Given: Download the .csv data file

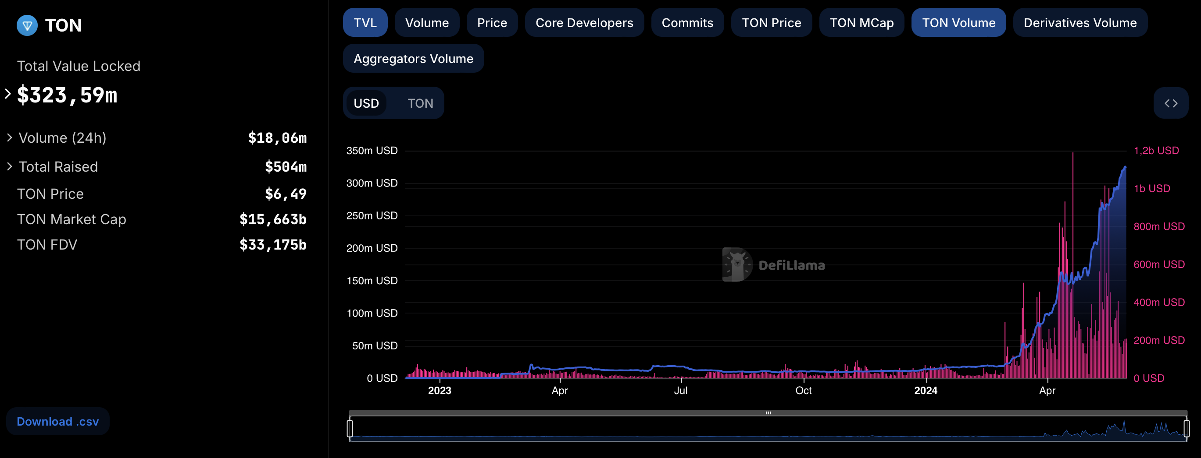Looking at the screenshot, I should tap(58, 422).
